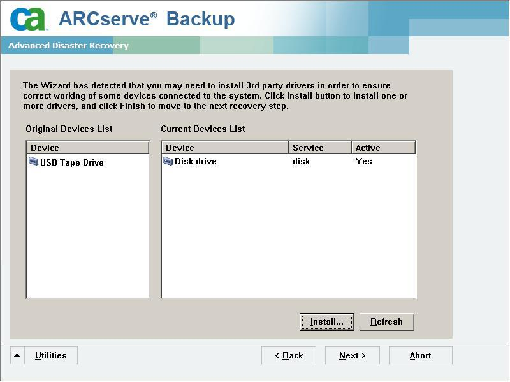The width and height of the screenshot is (510, 382).
Task: Click the ARCserve Backup title
Action: (147, 19)
